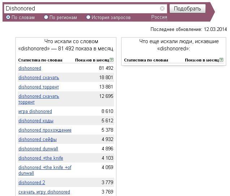Select the count '5 378'

[x=107, y=130]
